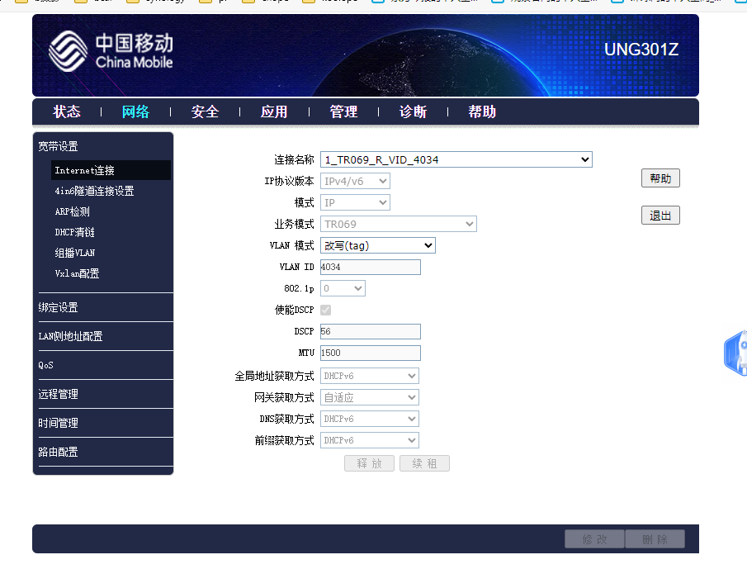Open 绑定设置 section in sidebar
Image resolution: width=747 pixels, height=588 pixels.
click(59, 307)
